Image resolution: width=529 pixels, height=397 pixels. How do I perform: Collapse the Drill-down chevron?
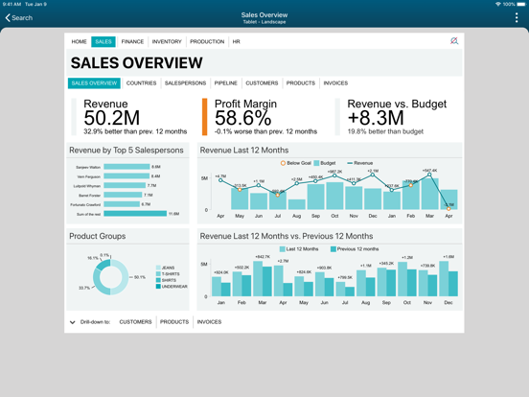[x=72, y=322]
